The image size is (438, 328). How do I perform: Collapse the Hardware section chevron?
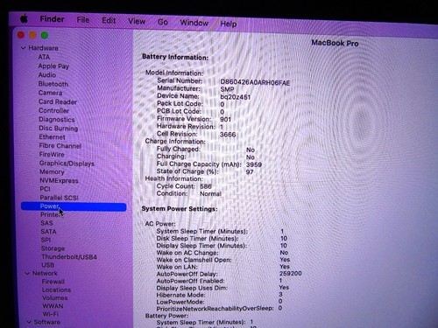tap(24, 47)
